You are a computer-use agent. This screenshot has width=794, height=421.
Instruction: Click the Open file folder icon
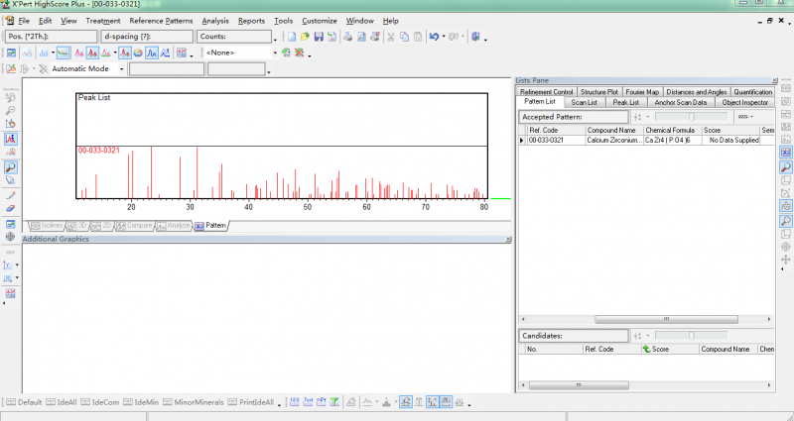pos(305,37)
